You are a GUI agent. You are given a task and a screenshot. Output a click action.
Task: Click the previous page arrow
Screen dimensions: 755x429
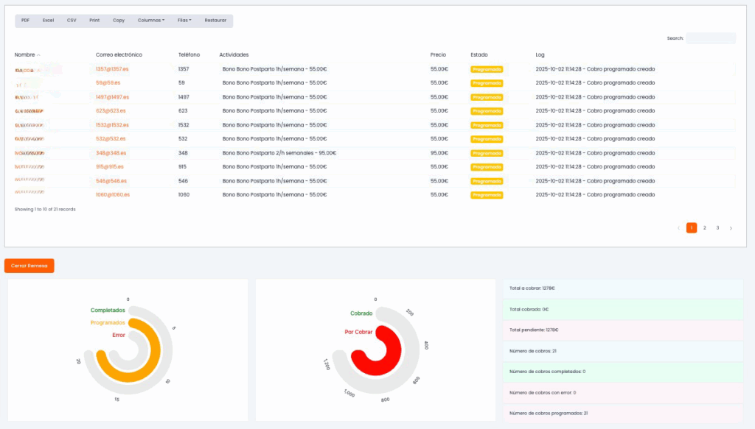pyautogui.click(x=678, y=228)
